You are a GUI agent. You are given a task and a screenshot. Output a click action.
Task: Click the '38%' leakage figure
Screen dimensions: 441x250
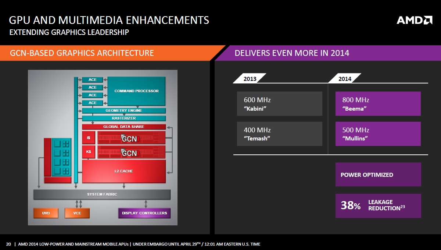tap(351, 206)
